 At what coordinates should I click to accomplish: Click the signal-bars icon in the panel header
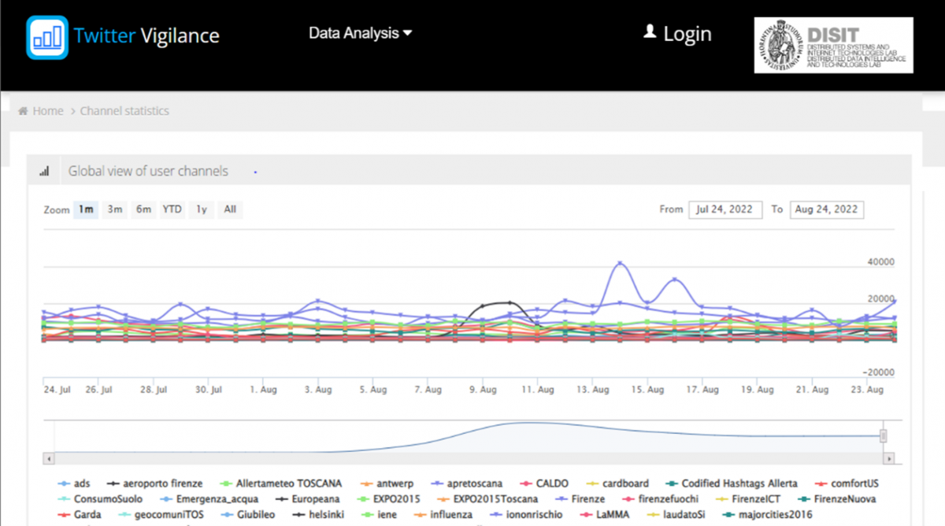point(44,171)
